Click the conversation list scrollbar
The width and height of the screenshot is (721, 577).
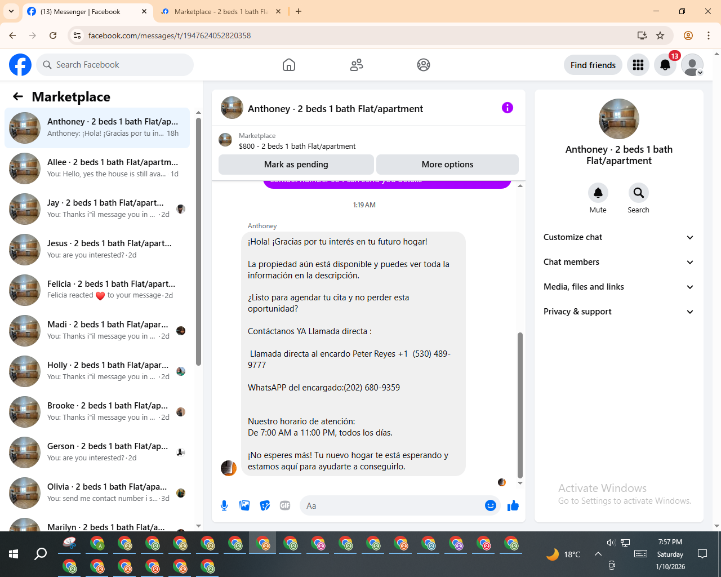click(x=198, y=242)
